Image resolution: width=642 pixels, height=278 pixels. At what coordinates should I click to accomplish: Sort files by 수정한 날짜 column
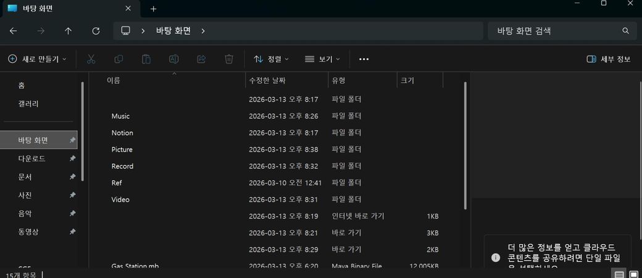click(267, 81)
